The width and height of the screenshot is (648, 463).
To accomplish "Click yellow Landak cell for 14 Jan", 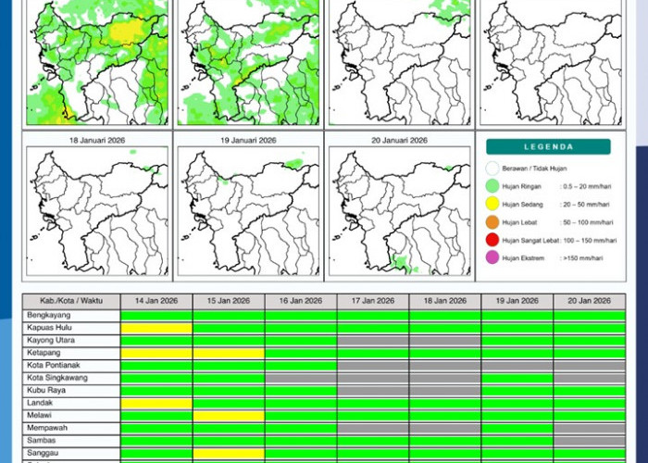I will (x=156, y=404).
